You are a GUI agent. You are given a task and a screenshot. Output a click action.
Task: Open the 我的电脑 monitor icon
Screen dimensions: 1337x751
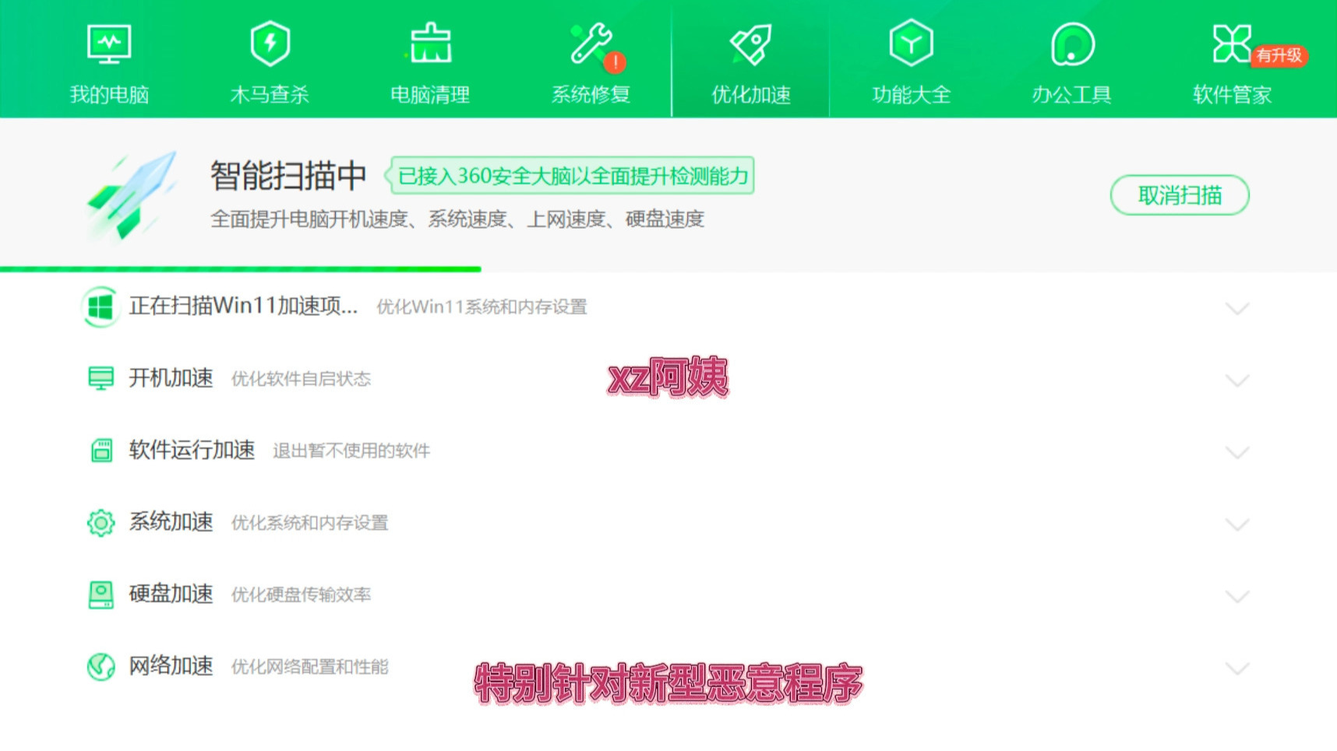(x=109, y=44)
